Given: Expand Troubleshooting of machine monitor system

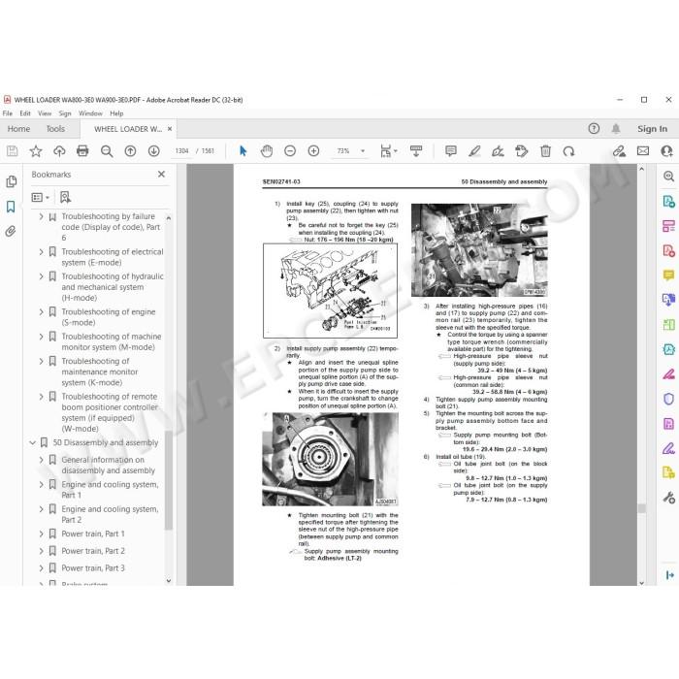Looking at the screenshot, I should click(41, 337).
